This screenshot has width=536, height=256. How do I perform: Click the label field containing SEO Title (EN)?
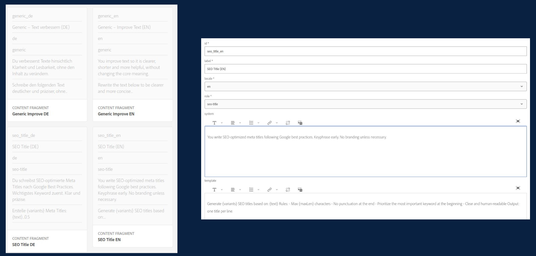click(x=365, y=69)
